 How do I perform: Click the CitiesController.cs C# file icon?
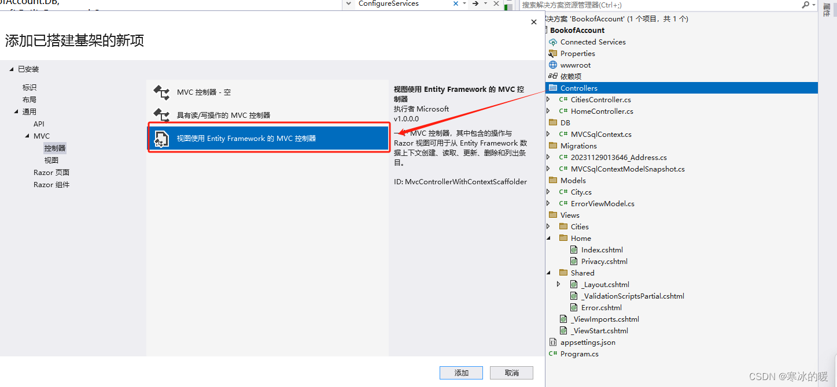click(563, 100)
